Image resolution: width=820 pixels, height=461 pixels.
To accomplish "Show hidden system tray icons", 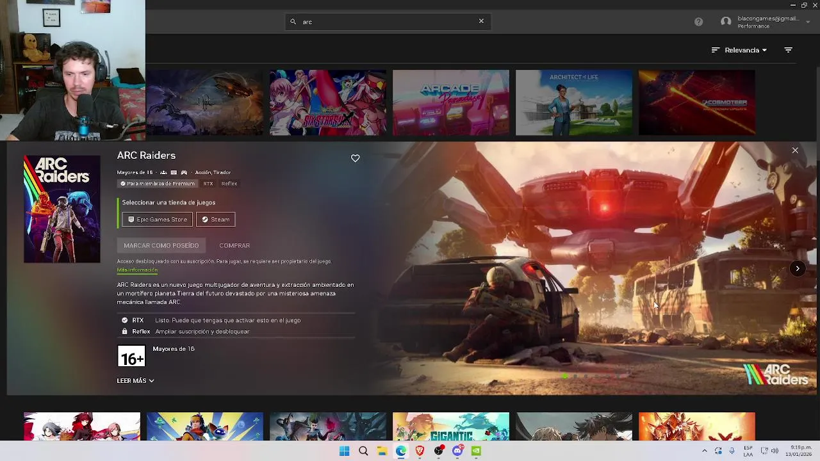I will (704, 451).
